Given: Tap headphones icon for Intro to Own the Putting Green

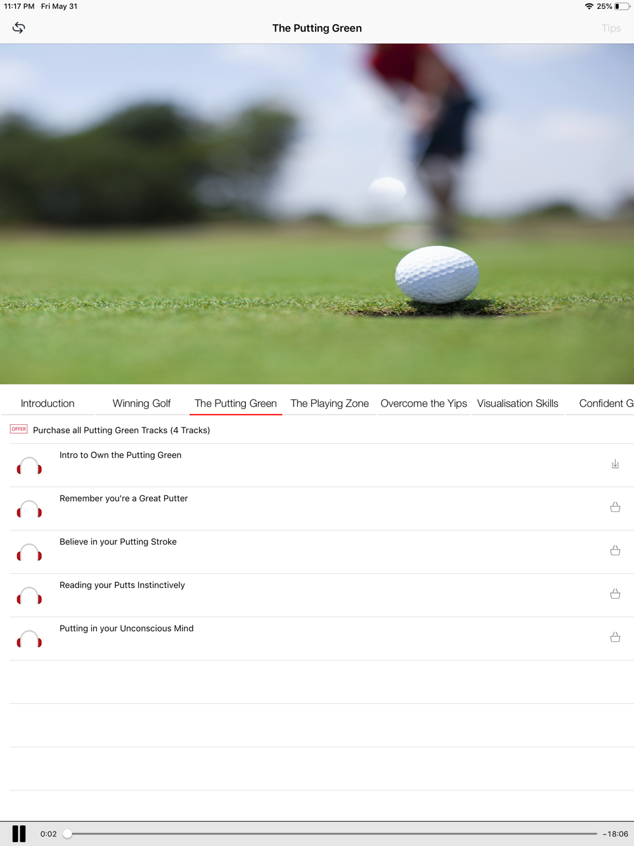Looking at the screenshot, I should (x=29, y=465).
